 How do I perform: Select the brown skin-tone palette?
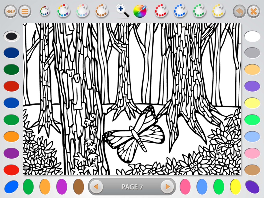pos(102,11)
